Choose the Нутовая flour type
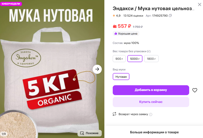This screenshot has height=138, width=203. (x=121, y=77)
